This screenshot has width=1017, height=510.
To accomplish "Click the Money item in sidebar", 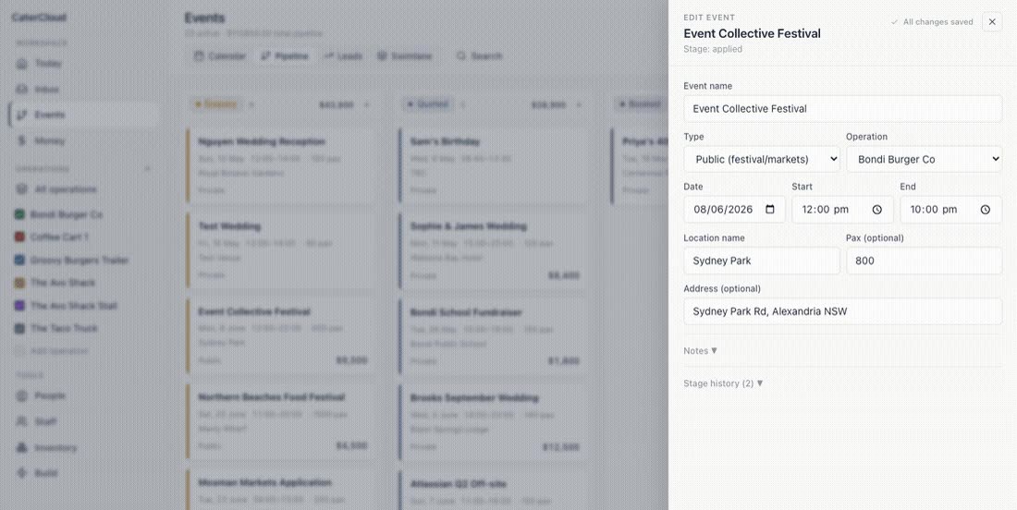I will [x=83, y=140].
